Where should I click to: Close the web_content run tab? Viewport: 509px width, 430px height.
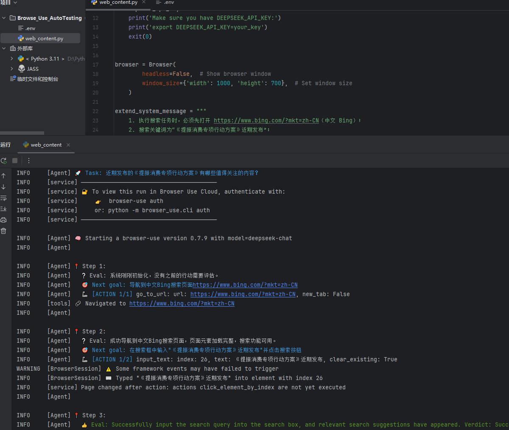68,145
